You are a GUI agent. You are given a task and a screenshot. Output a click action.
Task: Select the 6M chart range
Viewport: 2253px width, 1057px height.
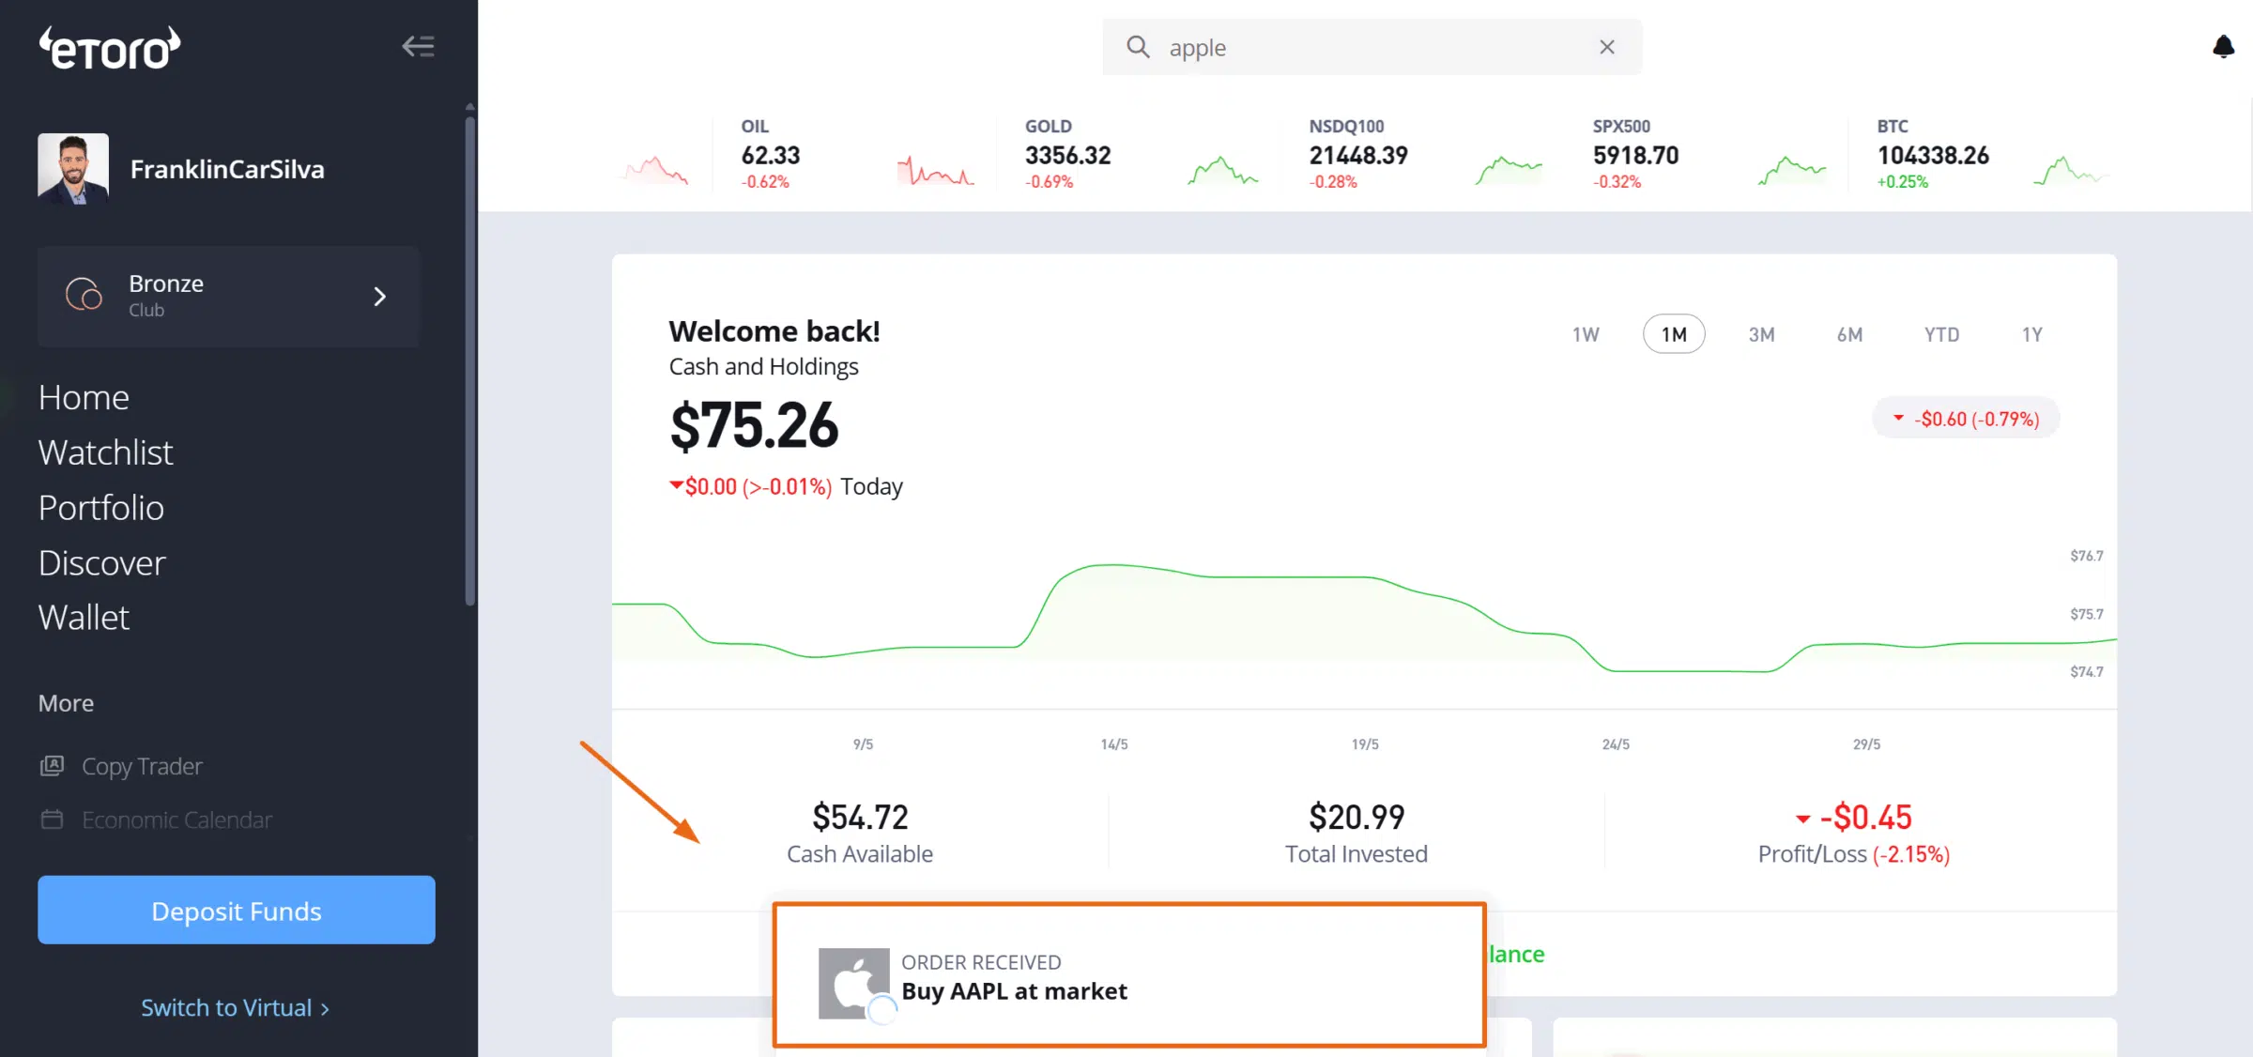tap(1849, 334)
